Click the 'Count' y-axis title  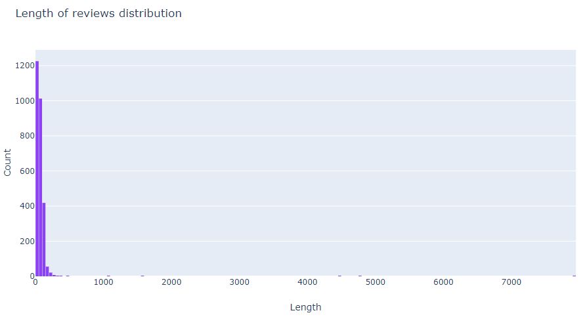coord(8,162)
